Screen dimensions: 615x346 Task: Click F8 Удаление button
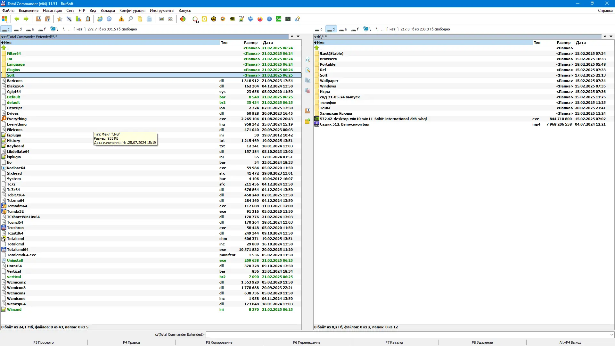pos(483,342)
